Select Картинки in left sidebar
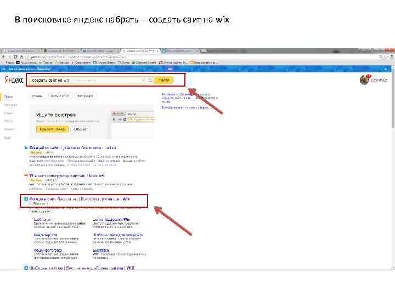Image resolution: width=395 pixels, height=296 pixels. 10,105
